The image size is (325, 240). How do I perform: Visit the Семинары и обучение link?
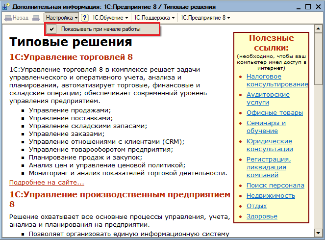[266, 127]
